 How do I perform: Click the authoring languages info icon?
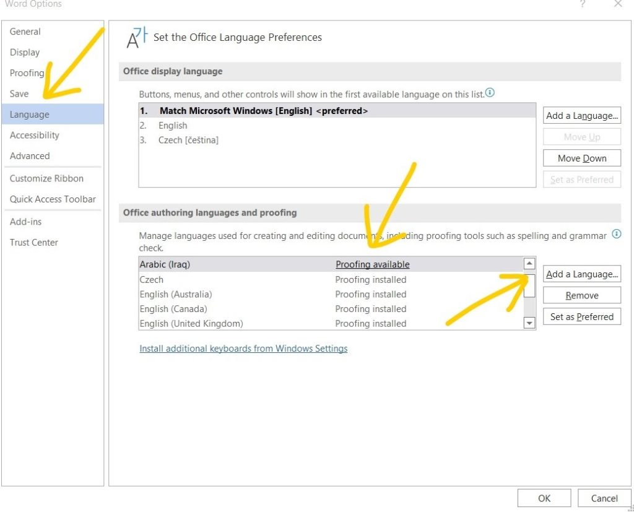pyautogui.click(x=616, y=234)
